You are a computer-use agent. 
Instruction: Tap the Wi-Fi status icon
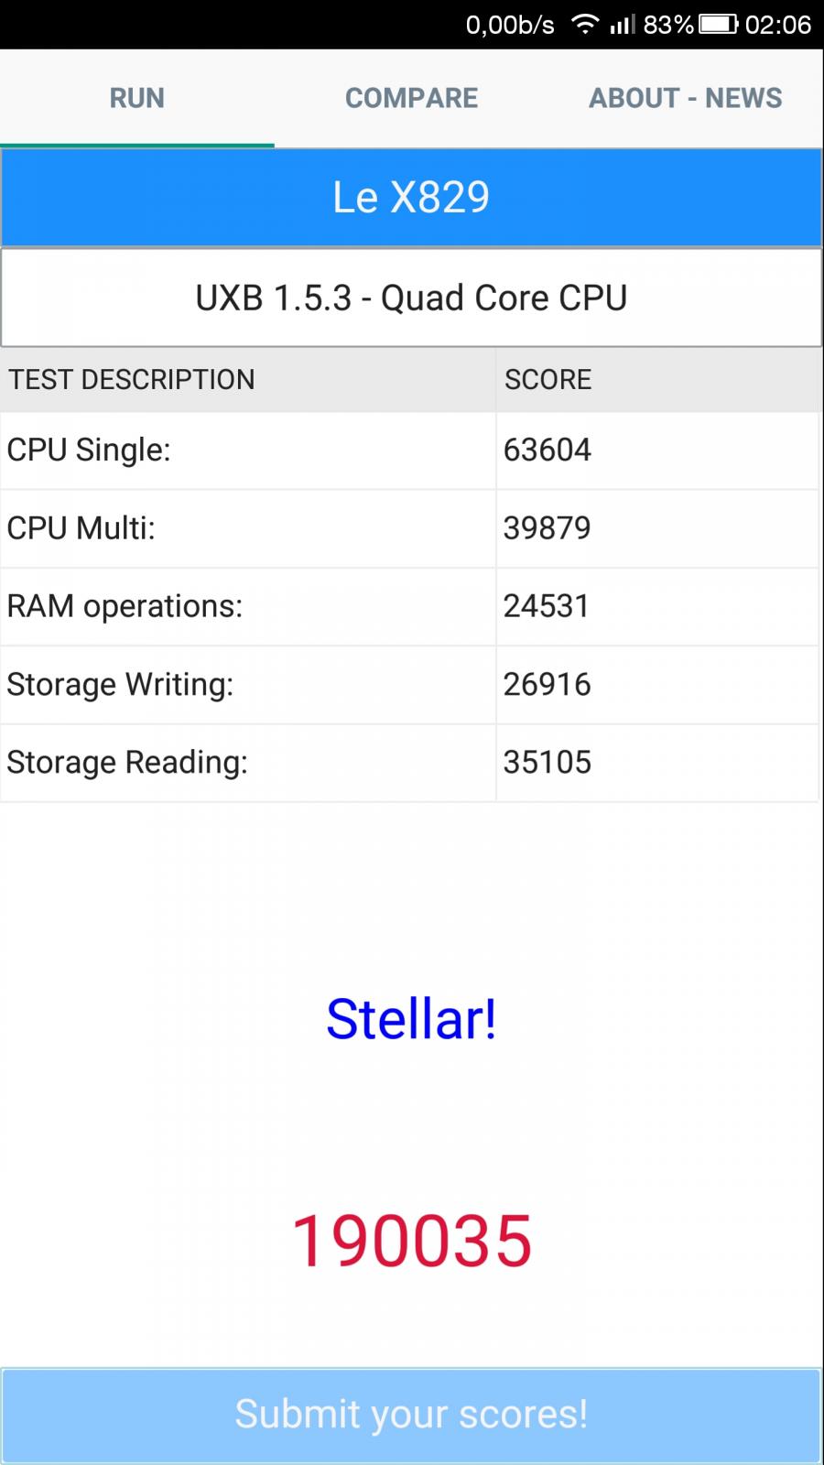click(x=584, y=25)
